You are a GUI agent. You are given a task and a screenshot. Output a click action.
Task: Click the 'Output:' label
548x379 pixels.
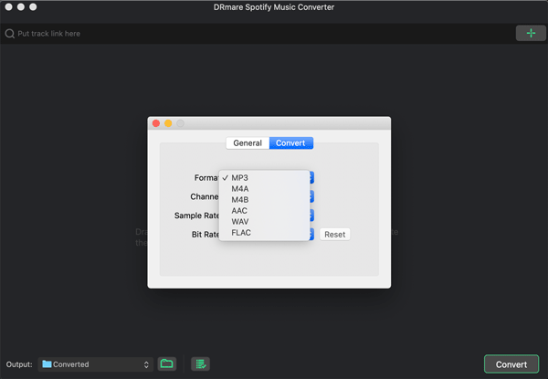tap(19, 364)
